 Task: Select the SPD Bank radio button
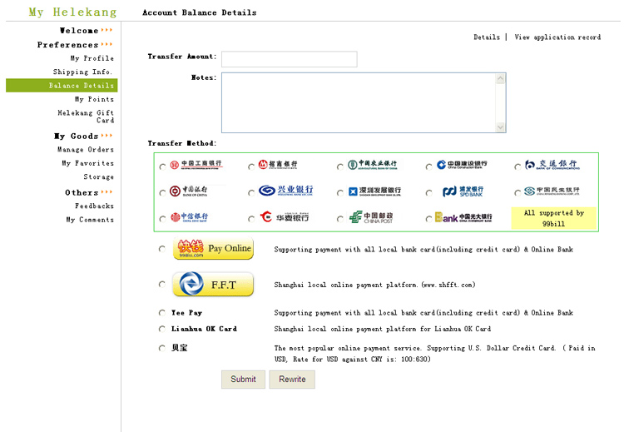coord(428,193)
